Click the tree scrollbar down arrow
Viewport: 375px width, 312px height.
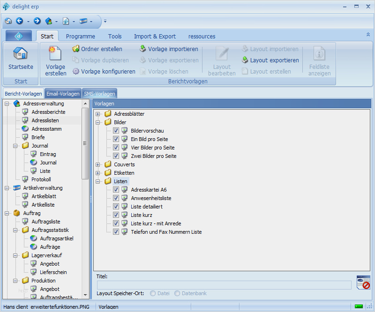click(x=85, y=295)
